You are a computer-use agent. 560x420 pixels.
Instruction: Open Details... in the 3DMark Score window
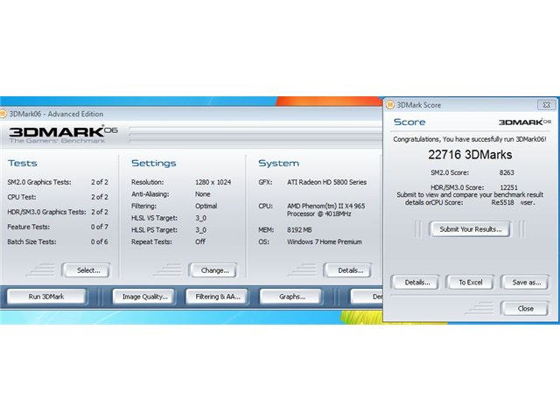point(416,282)
